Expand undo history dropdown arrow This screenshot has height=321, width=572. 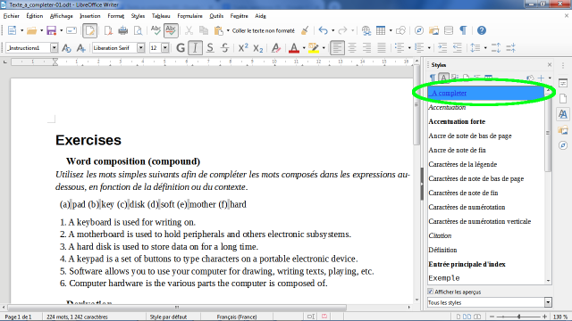(x=332, y=30)
